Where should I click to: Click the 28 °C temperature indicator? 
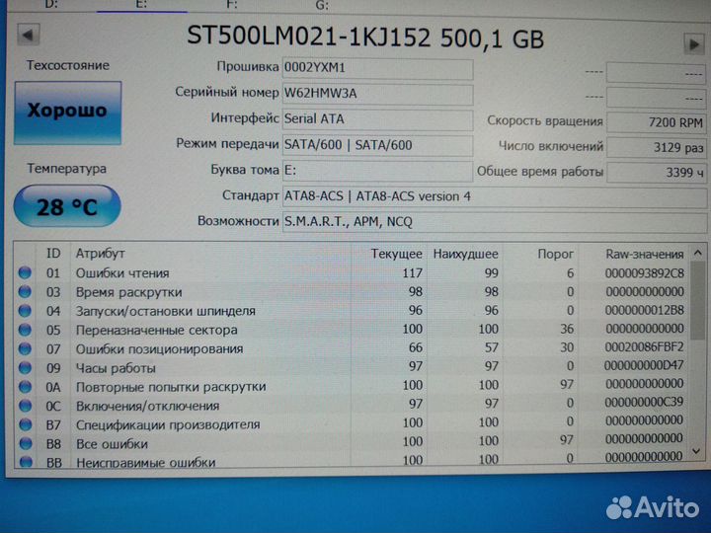click(x=67, y=206)
